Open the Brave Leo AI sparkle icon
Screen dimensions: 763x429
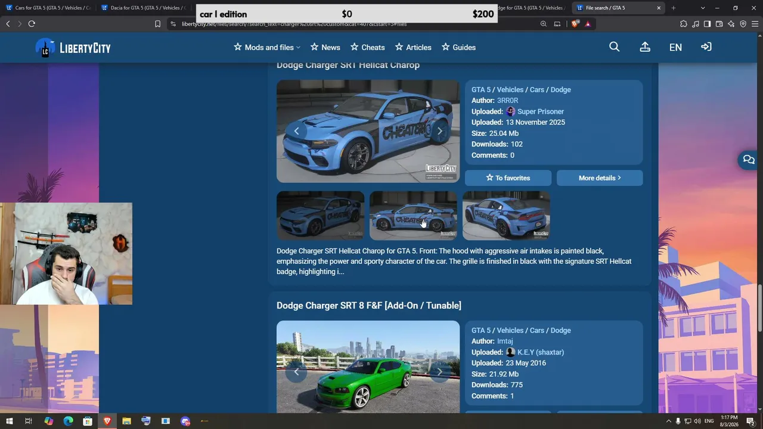click(731, 24)
